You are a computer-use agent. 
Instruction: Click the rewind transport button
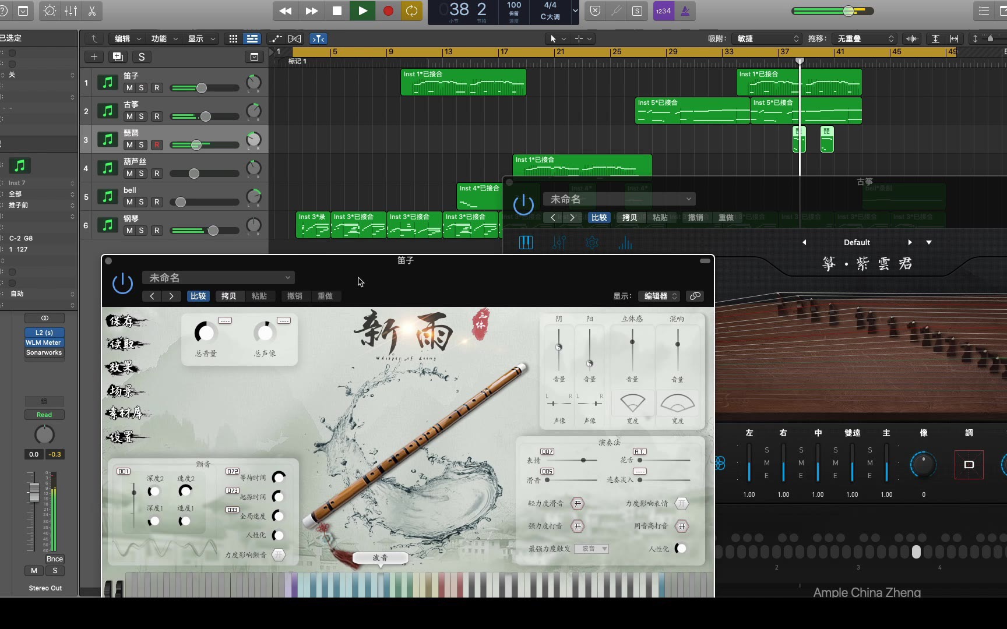285,11
